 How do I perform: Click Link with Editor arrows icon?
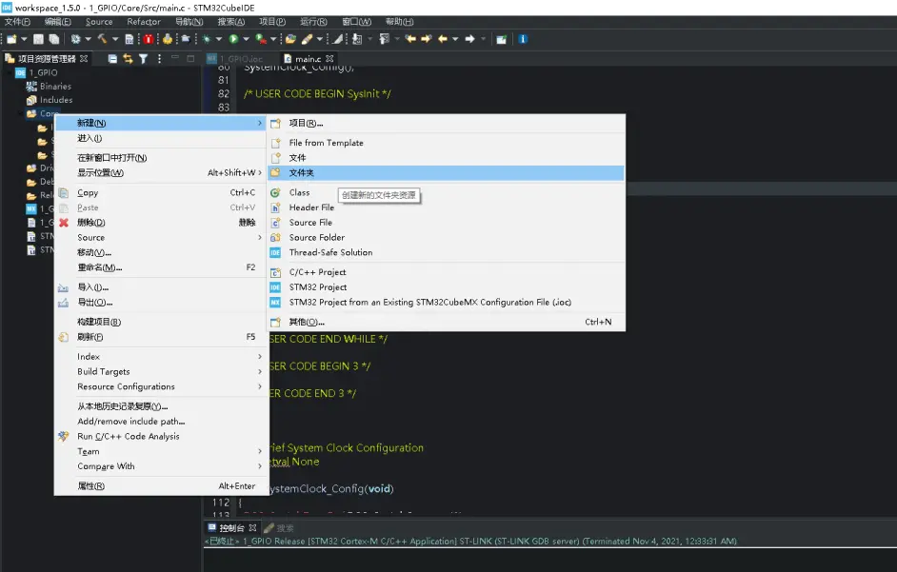[x=128, y=58]
